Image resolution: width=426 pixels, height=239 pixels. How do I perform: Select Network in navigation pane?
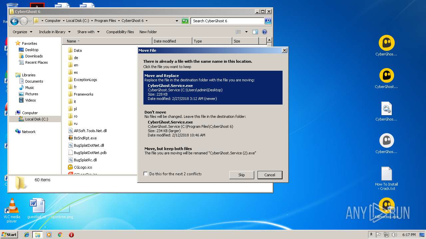pyautogui.click(x=26, y=132)
